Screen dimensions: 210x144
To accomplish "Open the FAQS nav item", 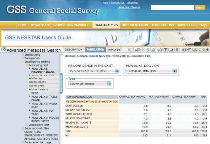I will point(203,25).
